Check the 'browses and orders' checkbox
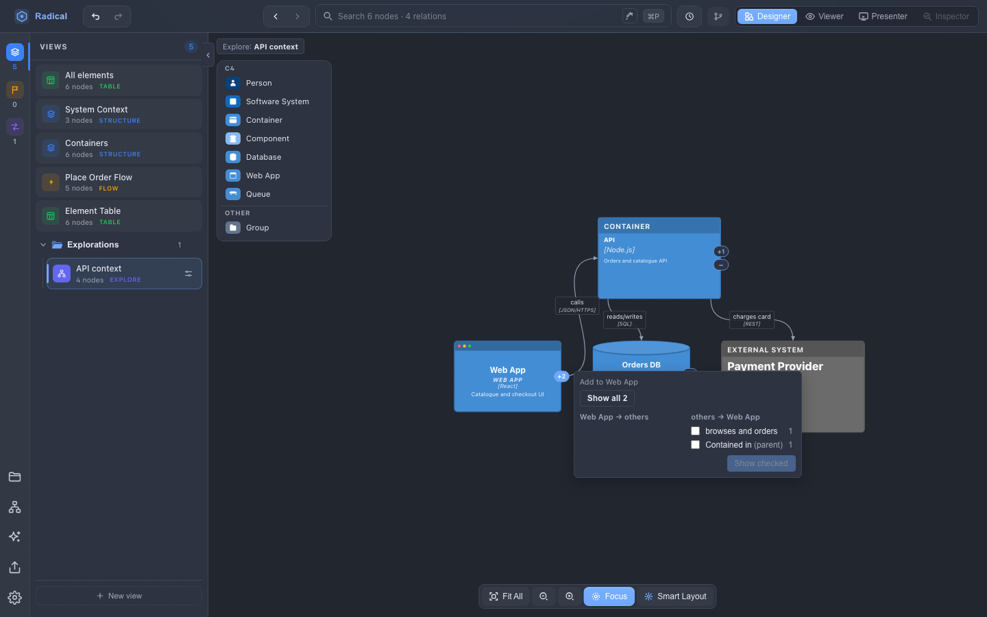 pos(695,431)
